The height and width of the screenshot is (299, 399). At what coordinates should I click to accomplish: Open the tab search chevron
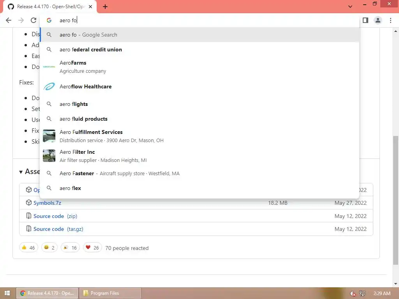[350, 7]
